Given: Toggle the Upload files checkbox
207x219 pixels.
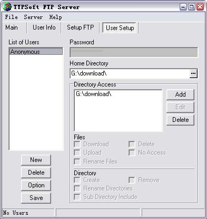Looking at the screenshot, I should pos(77,153).
